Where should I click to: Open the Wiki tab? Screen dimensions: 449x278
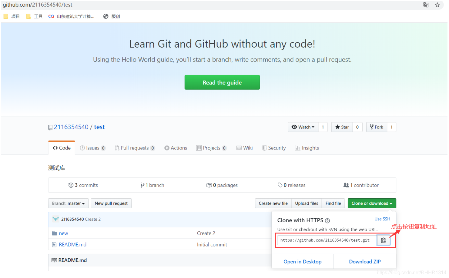click(244, 148)
